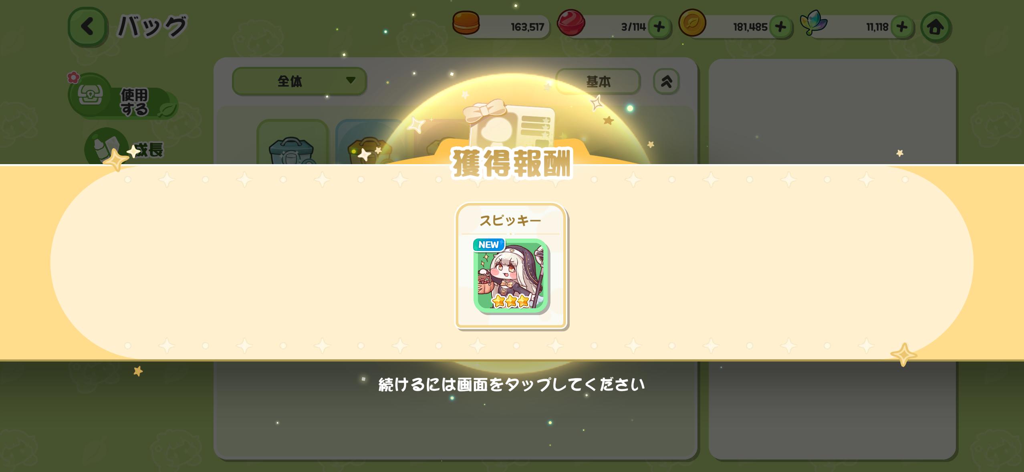The image size is (1024, 472).
Task: Go back with the arrow button
Action: click(x=87, y=27)
